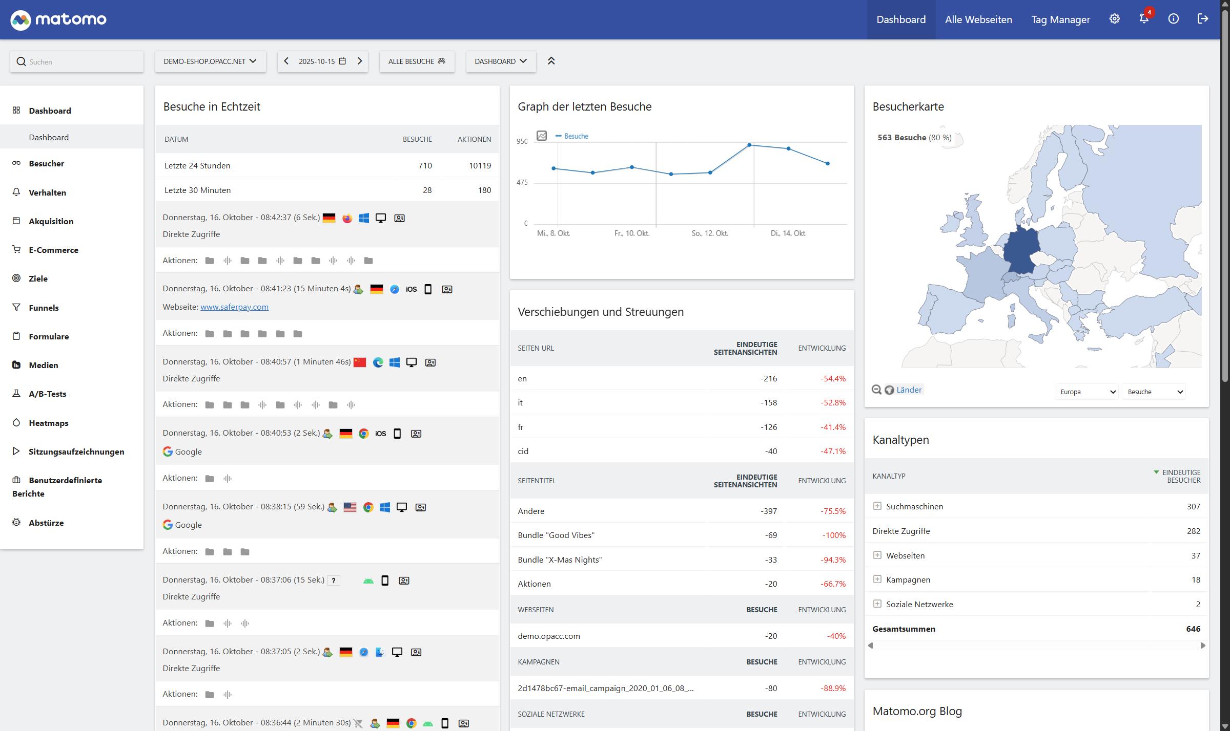This screenshot has width=1230, height=731.
Task: Click Kanaltypen table right scroll arrow
Action: (1203, 646)
